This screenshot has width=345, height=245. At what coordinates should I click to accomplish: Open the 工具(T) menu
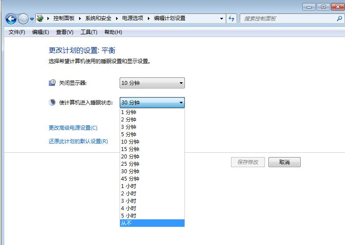89,32
